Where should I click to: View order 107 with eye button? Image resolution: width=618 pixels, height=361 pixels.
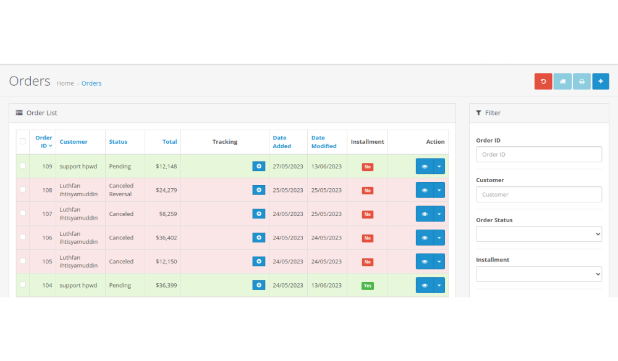[x=425, y=214]
